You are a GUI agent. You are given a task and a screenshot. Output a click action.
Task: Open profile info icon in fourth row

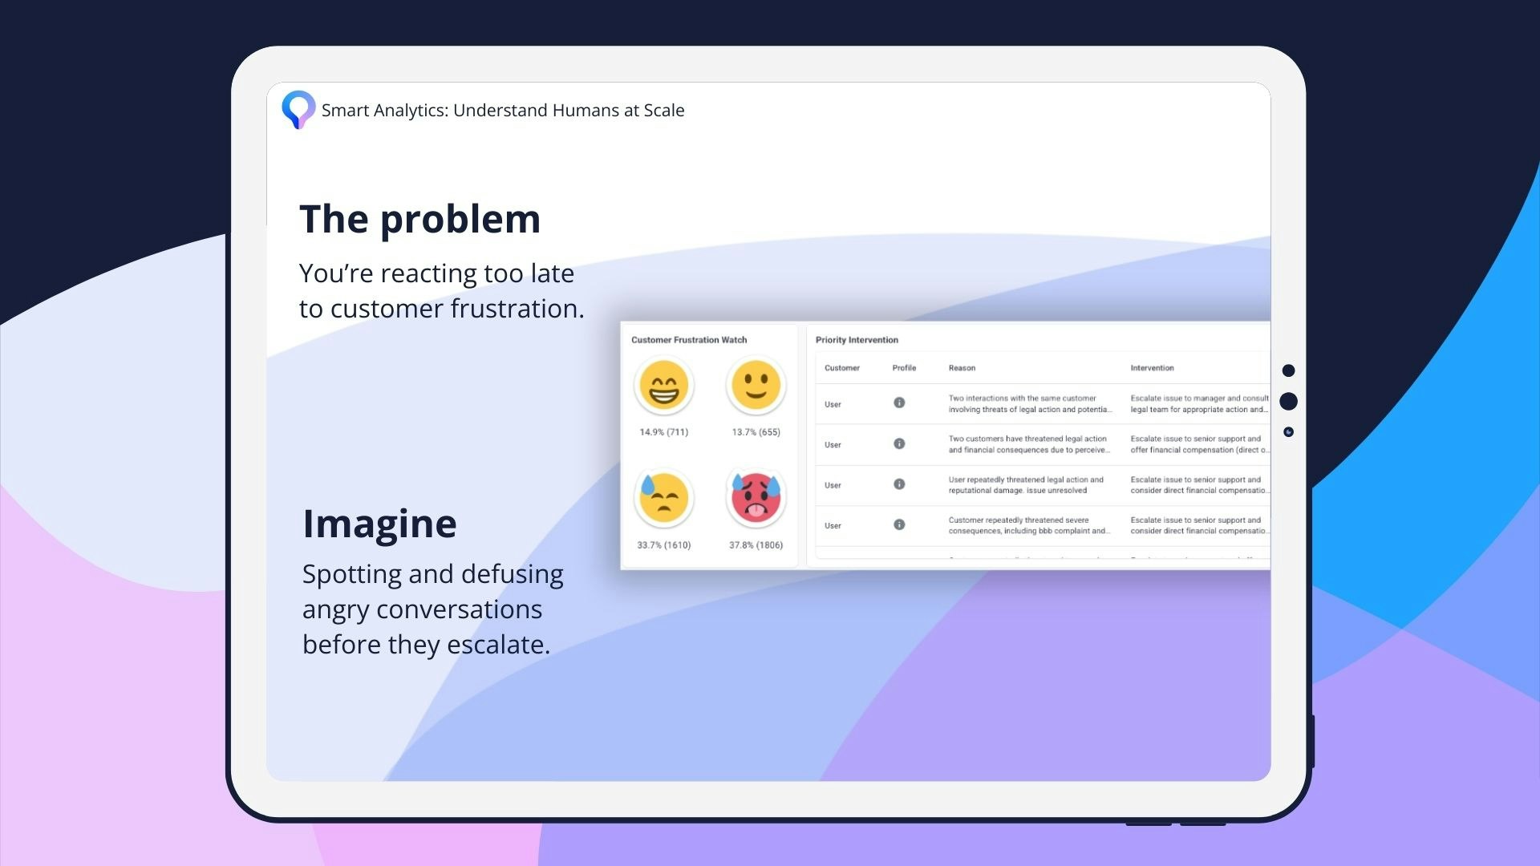click(899, 525)
